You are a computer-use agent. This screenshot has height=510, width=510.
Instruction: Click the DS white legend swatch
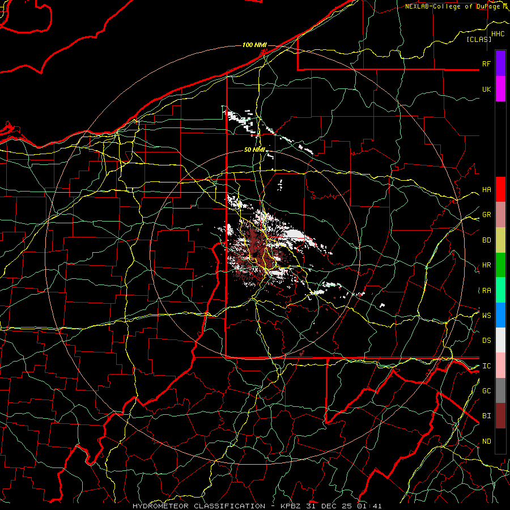tap(500, 340)
